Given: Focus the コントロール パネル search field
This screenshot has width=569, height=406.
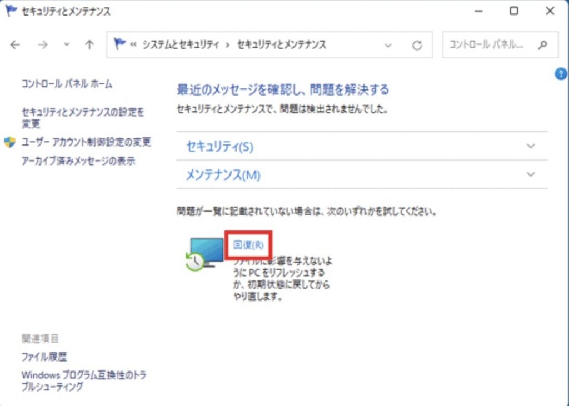Looking at the screenshot, I should pos(500,44).
